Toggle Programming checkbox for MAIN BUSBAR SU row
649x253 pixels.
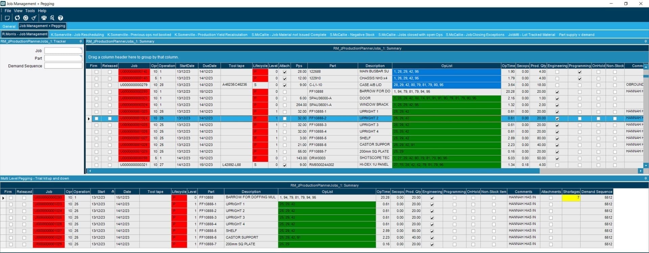pyautogui.click(x=580, y=72)
